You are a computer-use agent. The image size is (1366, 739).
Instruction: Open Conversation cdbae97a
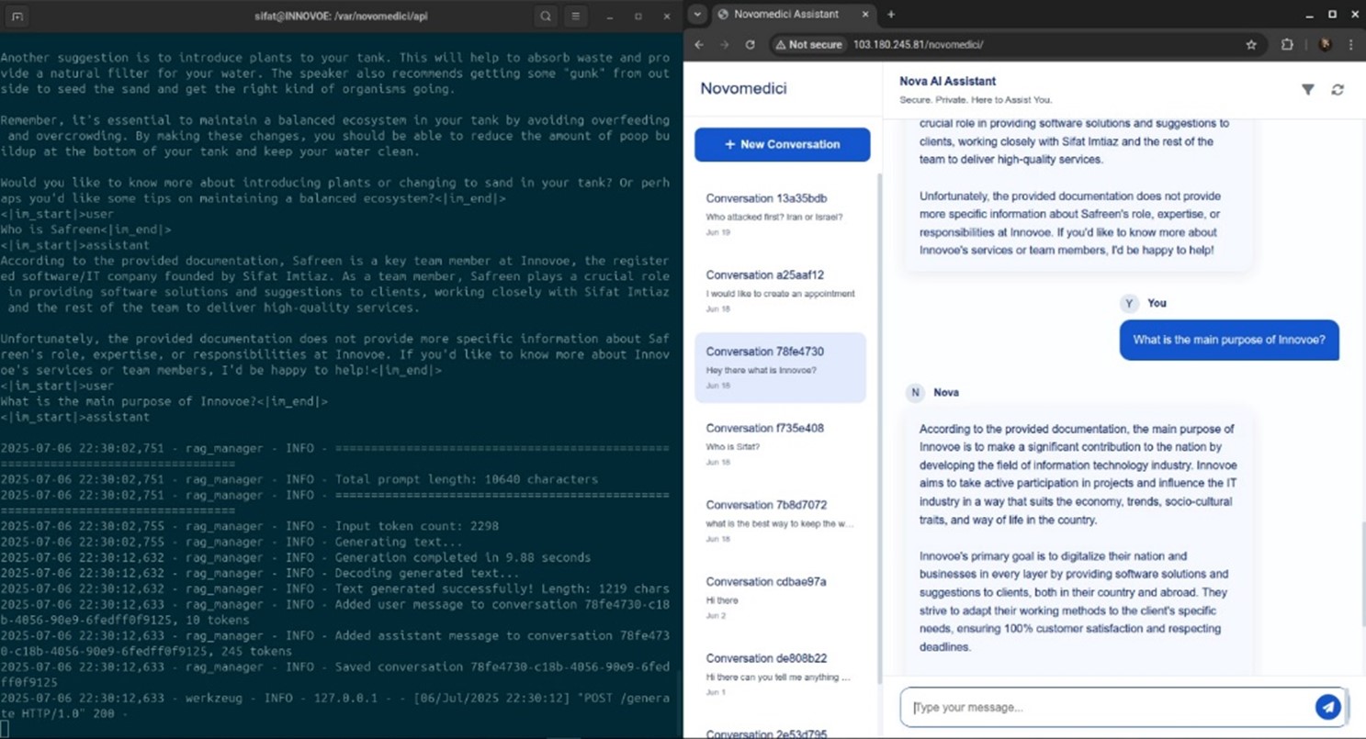(x=780, y=598)
